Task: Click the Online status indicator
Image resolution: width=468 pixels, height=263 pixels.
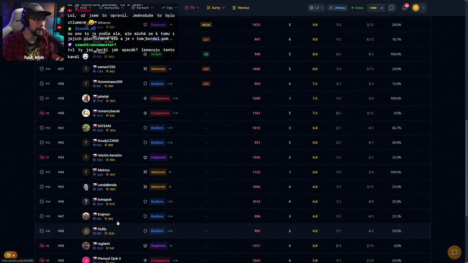Action: point(358,8)
